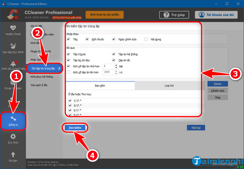Click Ổ đĩa hoặc Thư mục column header
This screenshot has width=244, height=169.
point(80,94)
